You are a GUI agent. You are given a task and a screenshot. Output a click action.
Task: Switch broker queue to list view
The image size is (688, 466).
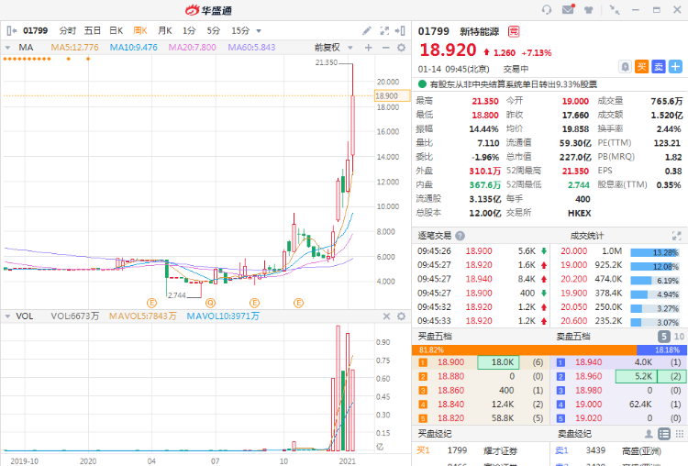pos(664,434)
